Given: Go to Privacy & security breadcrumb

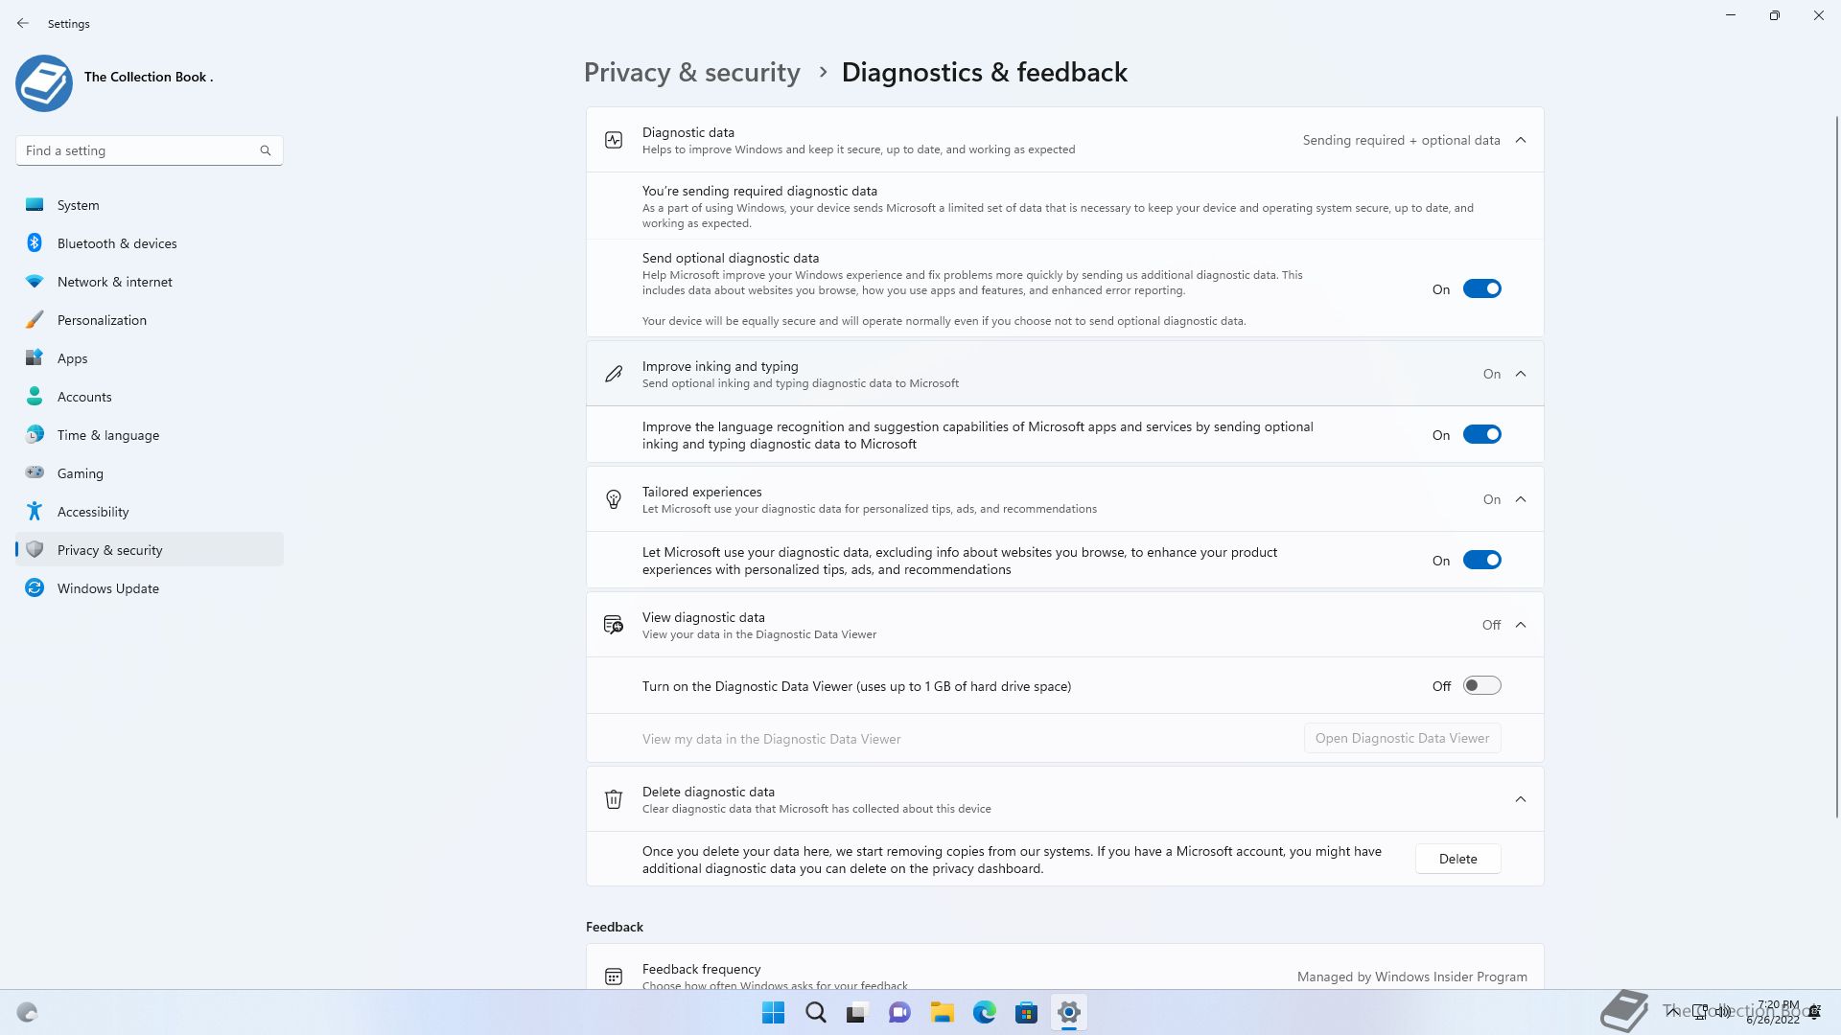Looking at the screenshot, I should [x=692, y=72].
